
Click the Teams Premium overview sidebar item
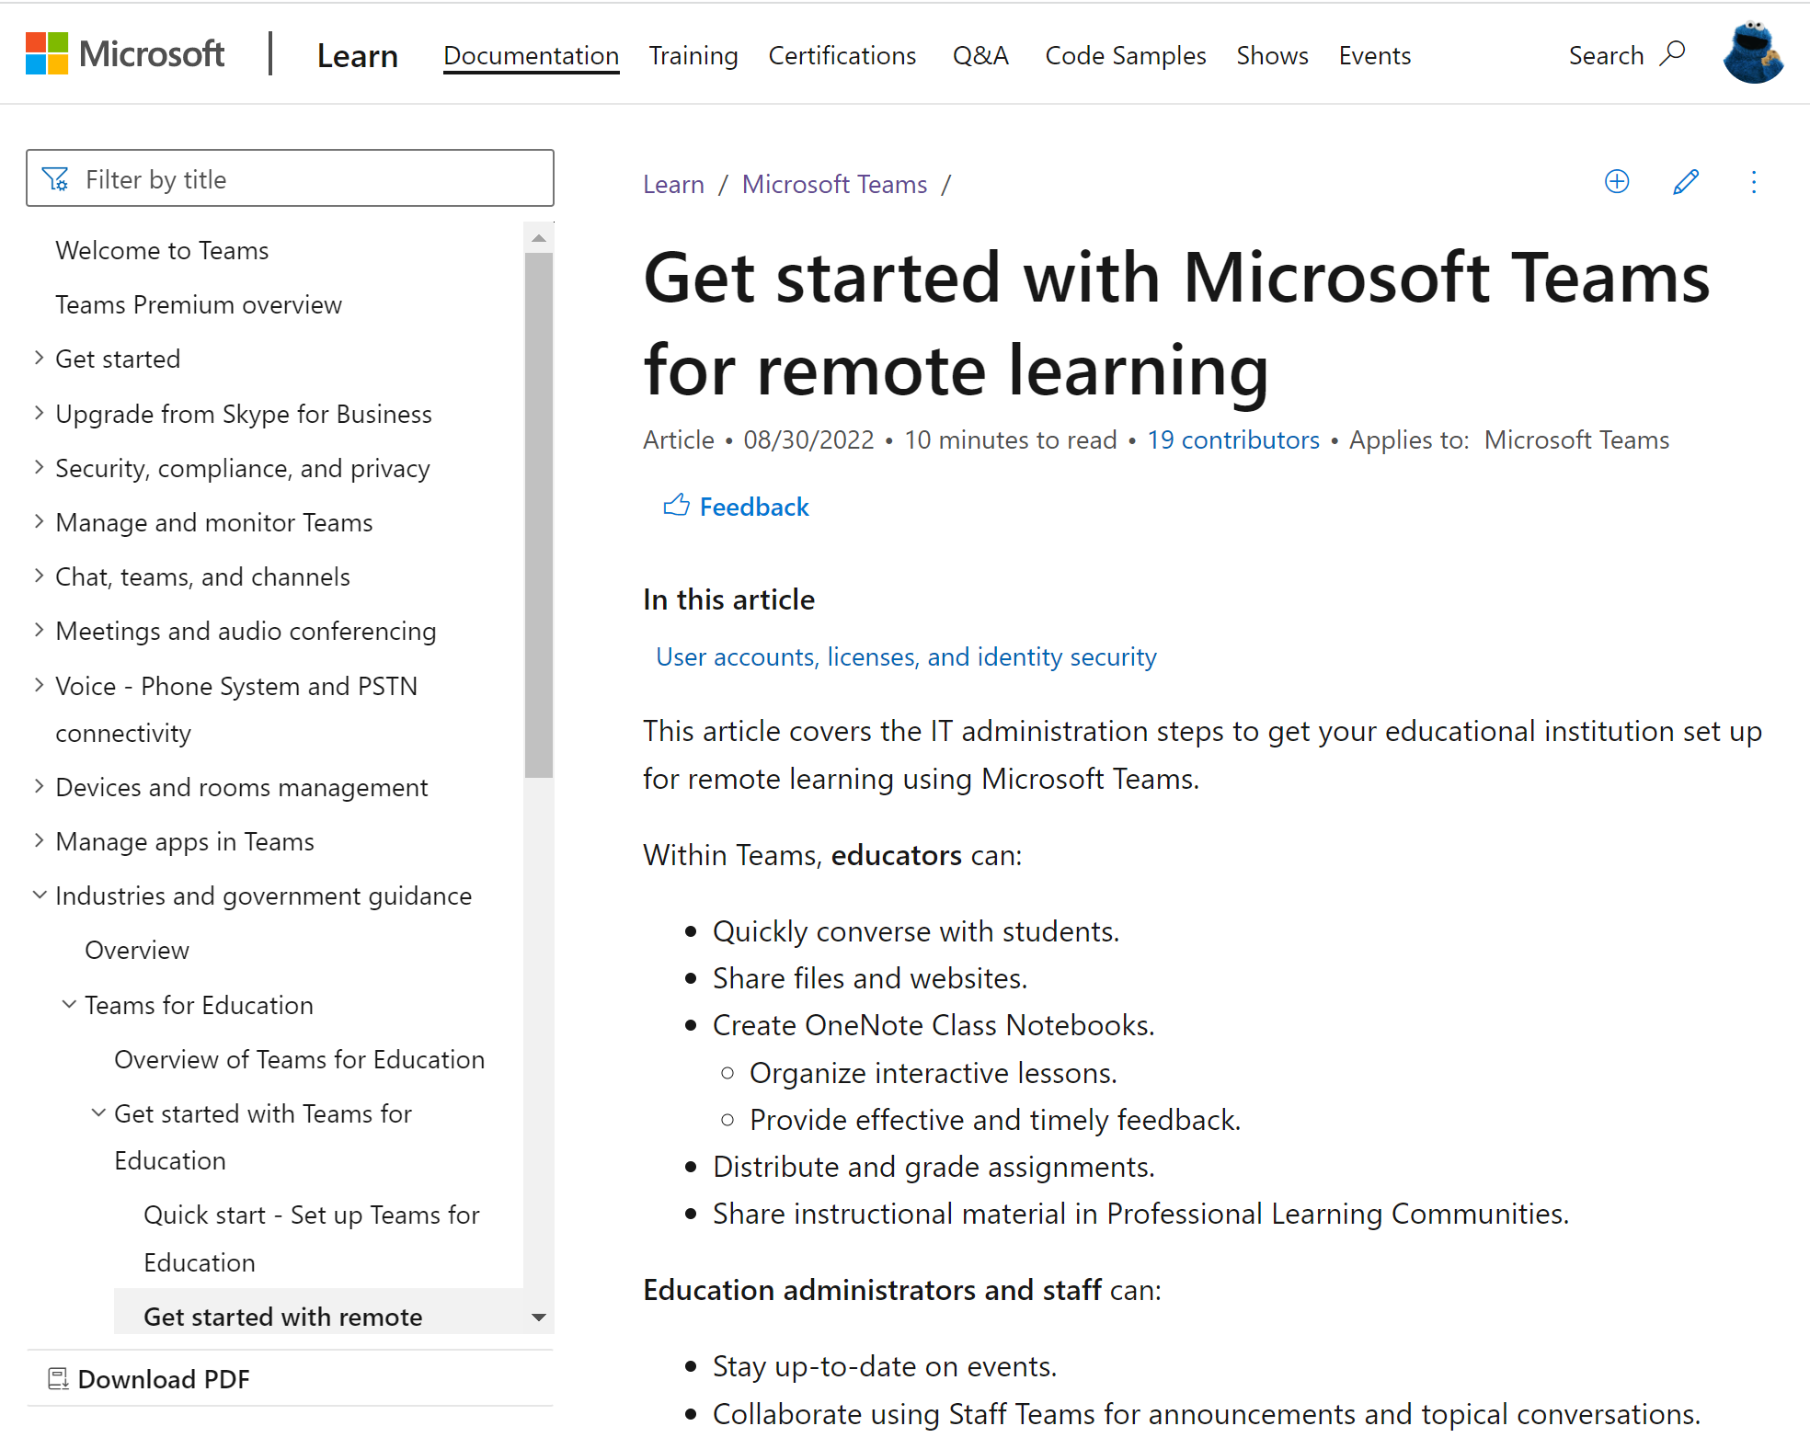[x=198, y=304]
